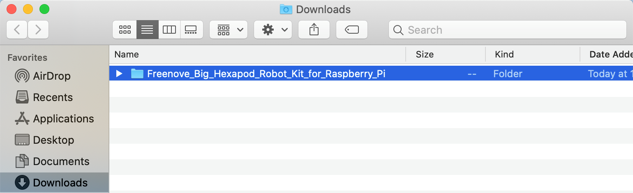This screenshot has width=633, height=193.
Task: Sort by the Name column header
Action: coord(257,54)
